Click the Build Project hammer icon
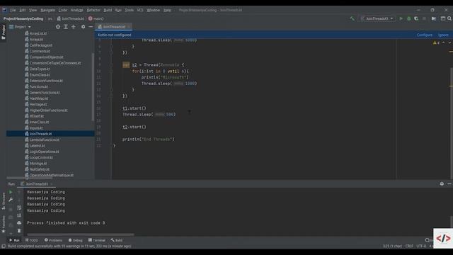453x255 pixels. [x=352, y=18]
